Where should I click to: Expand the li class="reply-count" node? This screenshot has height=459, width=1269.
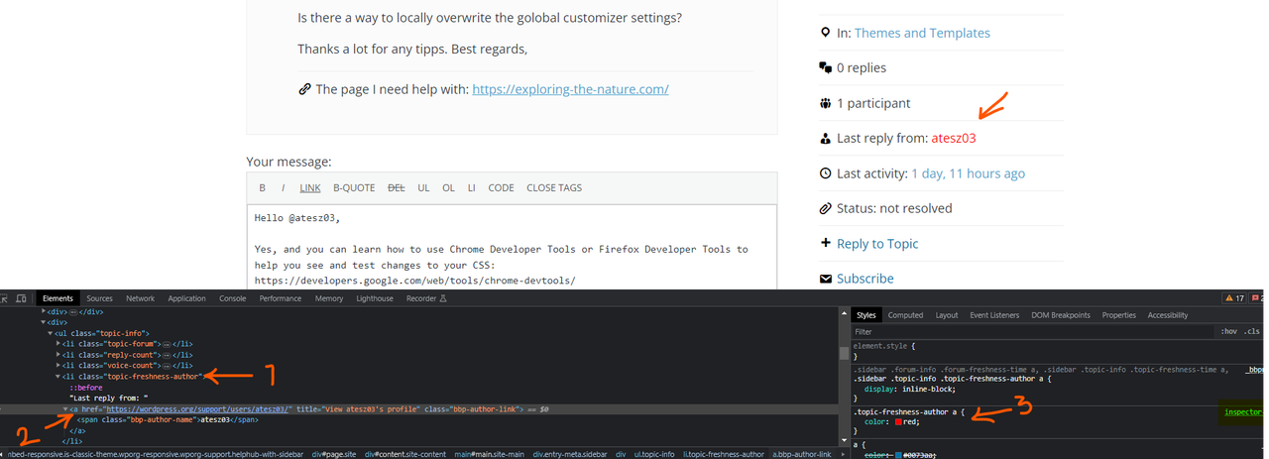58,354
